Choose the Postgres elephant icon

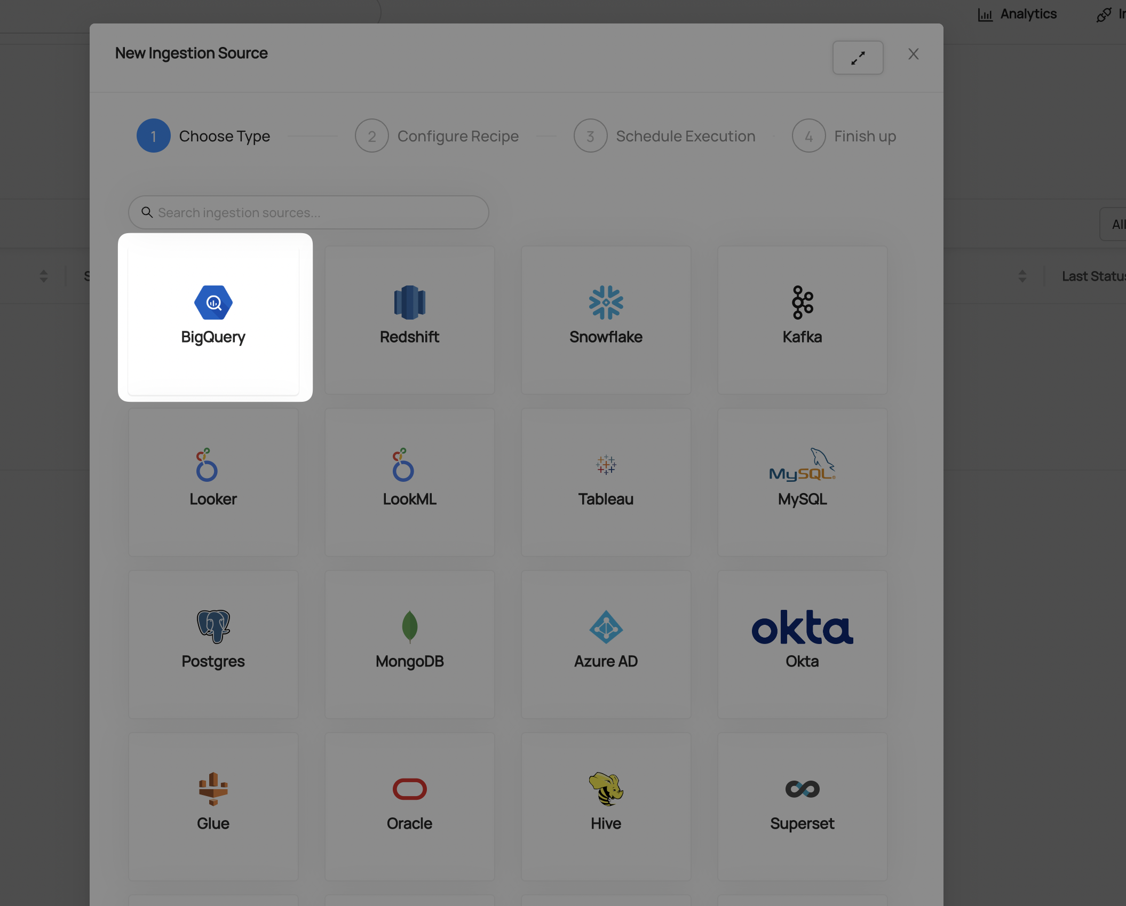213,626
